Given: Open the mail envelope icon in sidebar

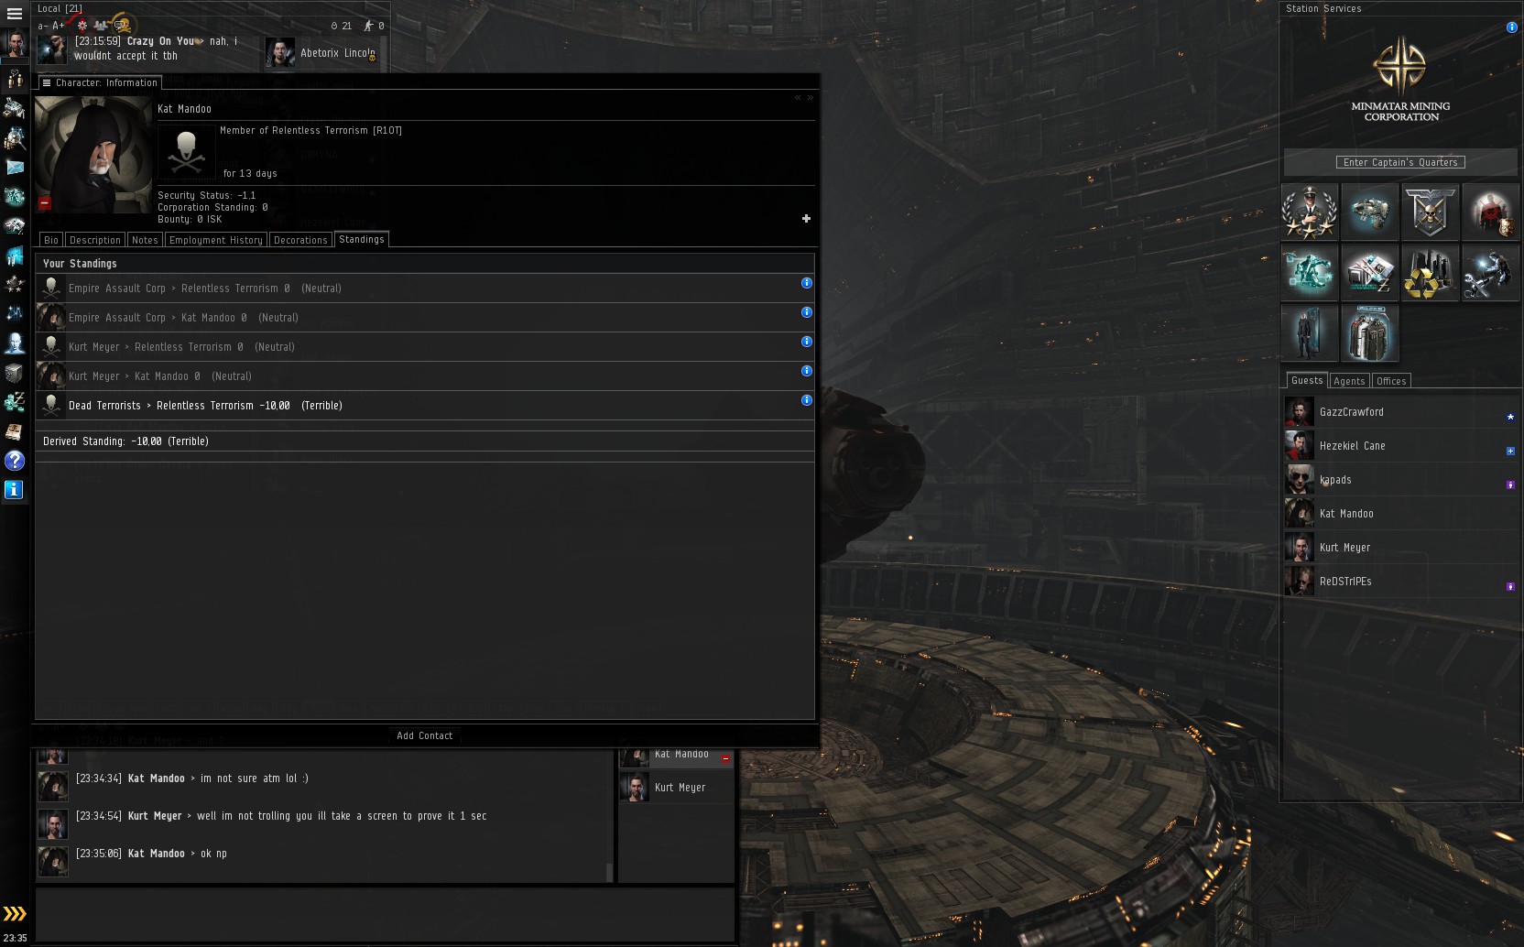Looking at the screenshot, I should click(x=15, y=167).
